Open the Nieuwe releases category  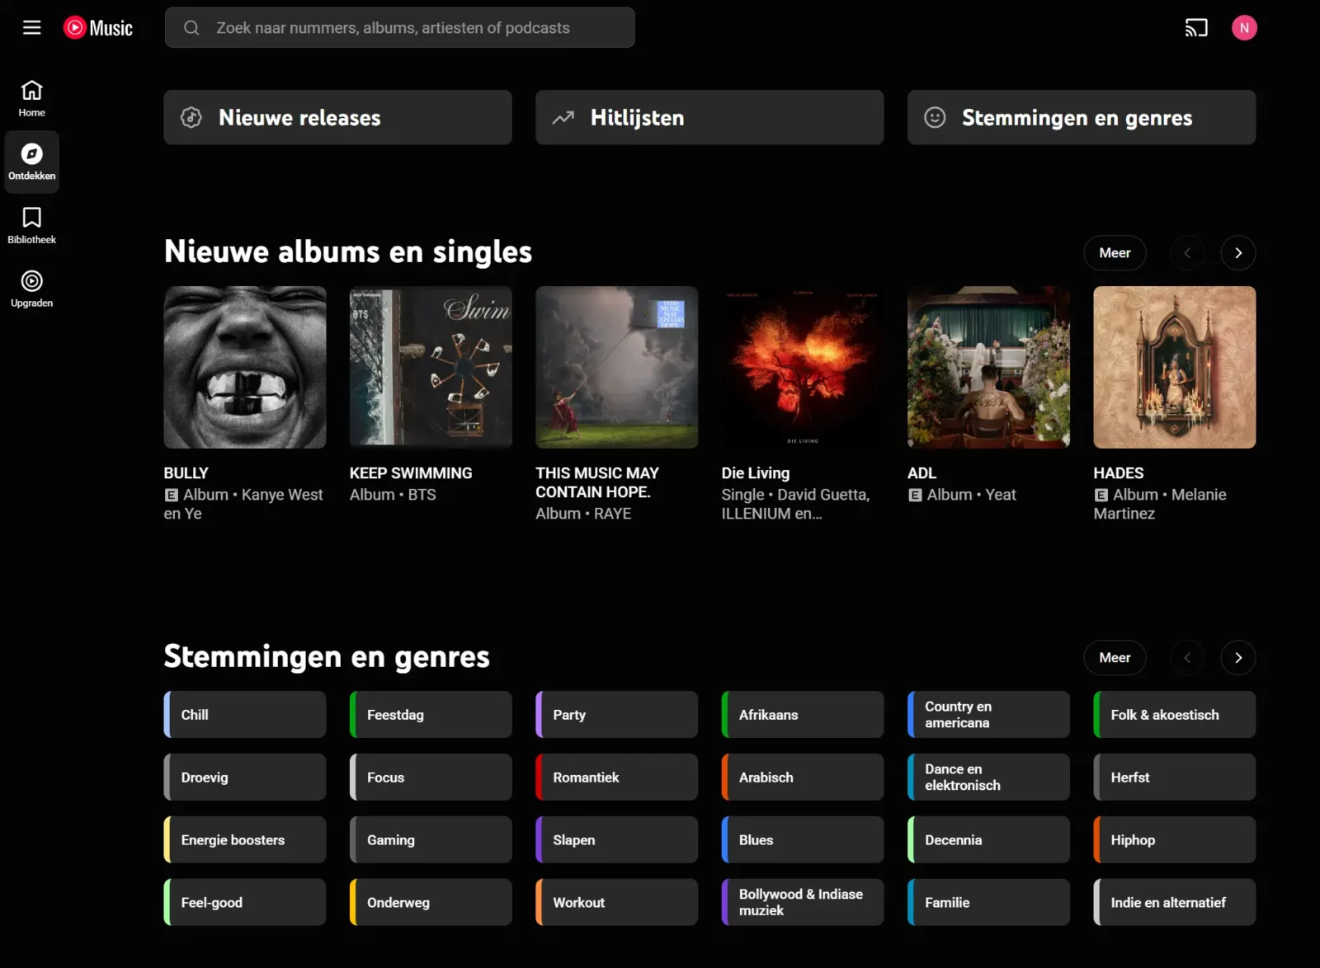pyautogui.click(x=337, y=117)
